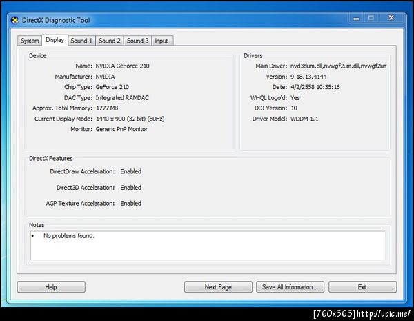Viewport: 414px width, 321px height.
Task: Select the Display tab
Action: click(x=55, y=40)
